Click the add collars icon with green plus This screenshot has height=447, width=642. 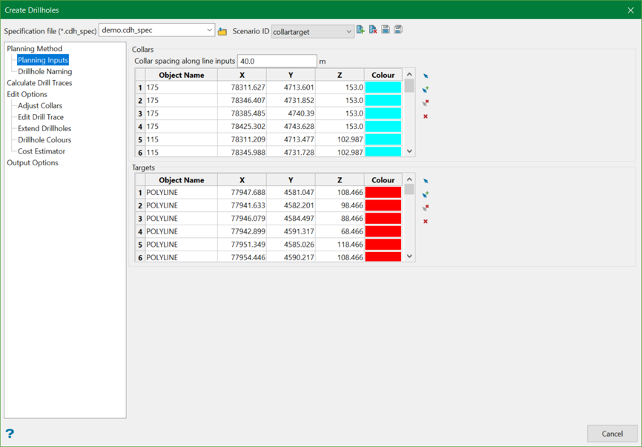pos(426,90)
